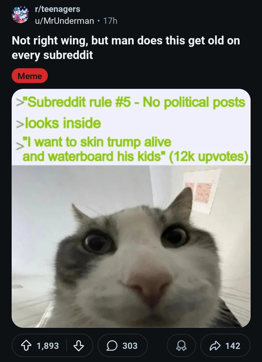This screenshot has height=362, width=262.
Task: Filter by the red Meme flair tag
Action: (x=30, y=76)
